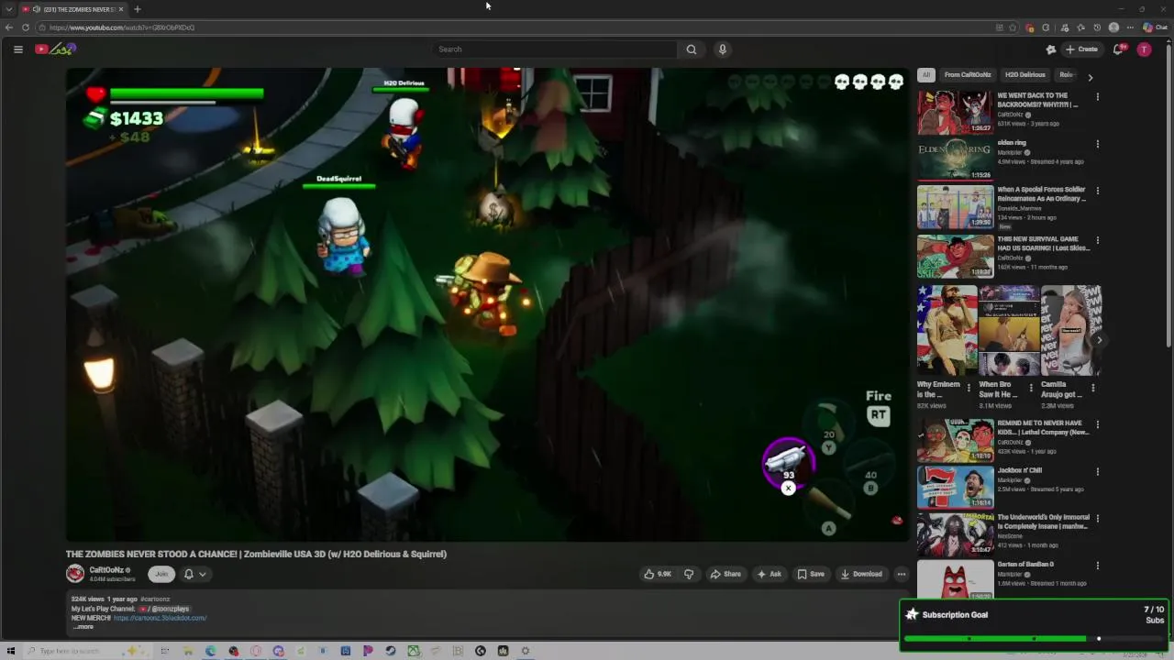Open the Elden Ring video thumbnail
Screen dimensions: 1174x660
point(955,159)
